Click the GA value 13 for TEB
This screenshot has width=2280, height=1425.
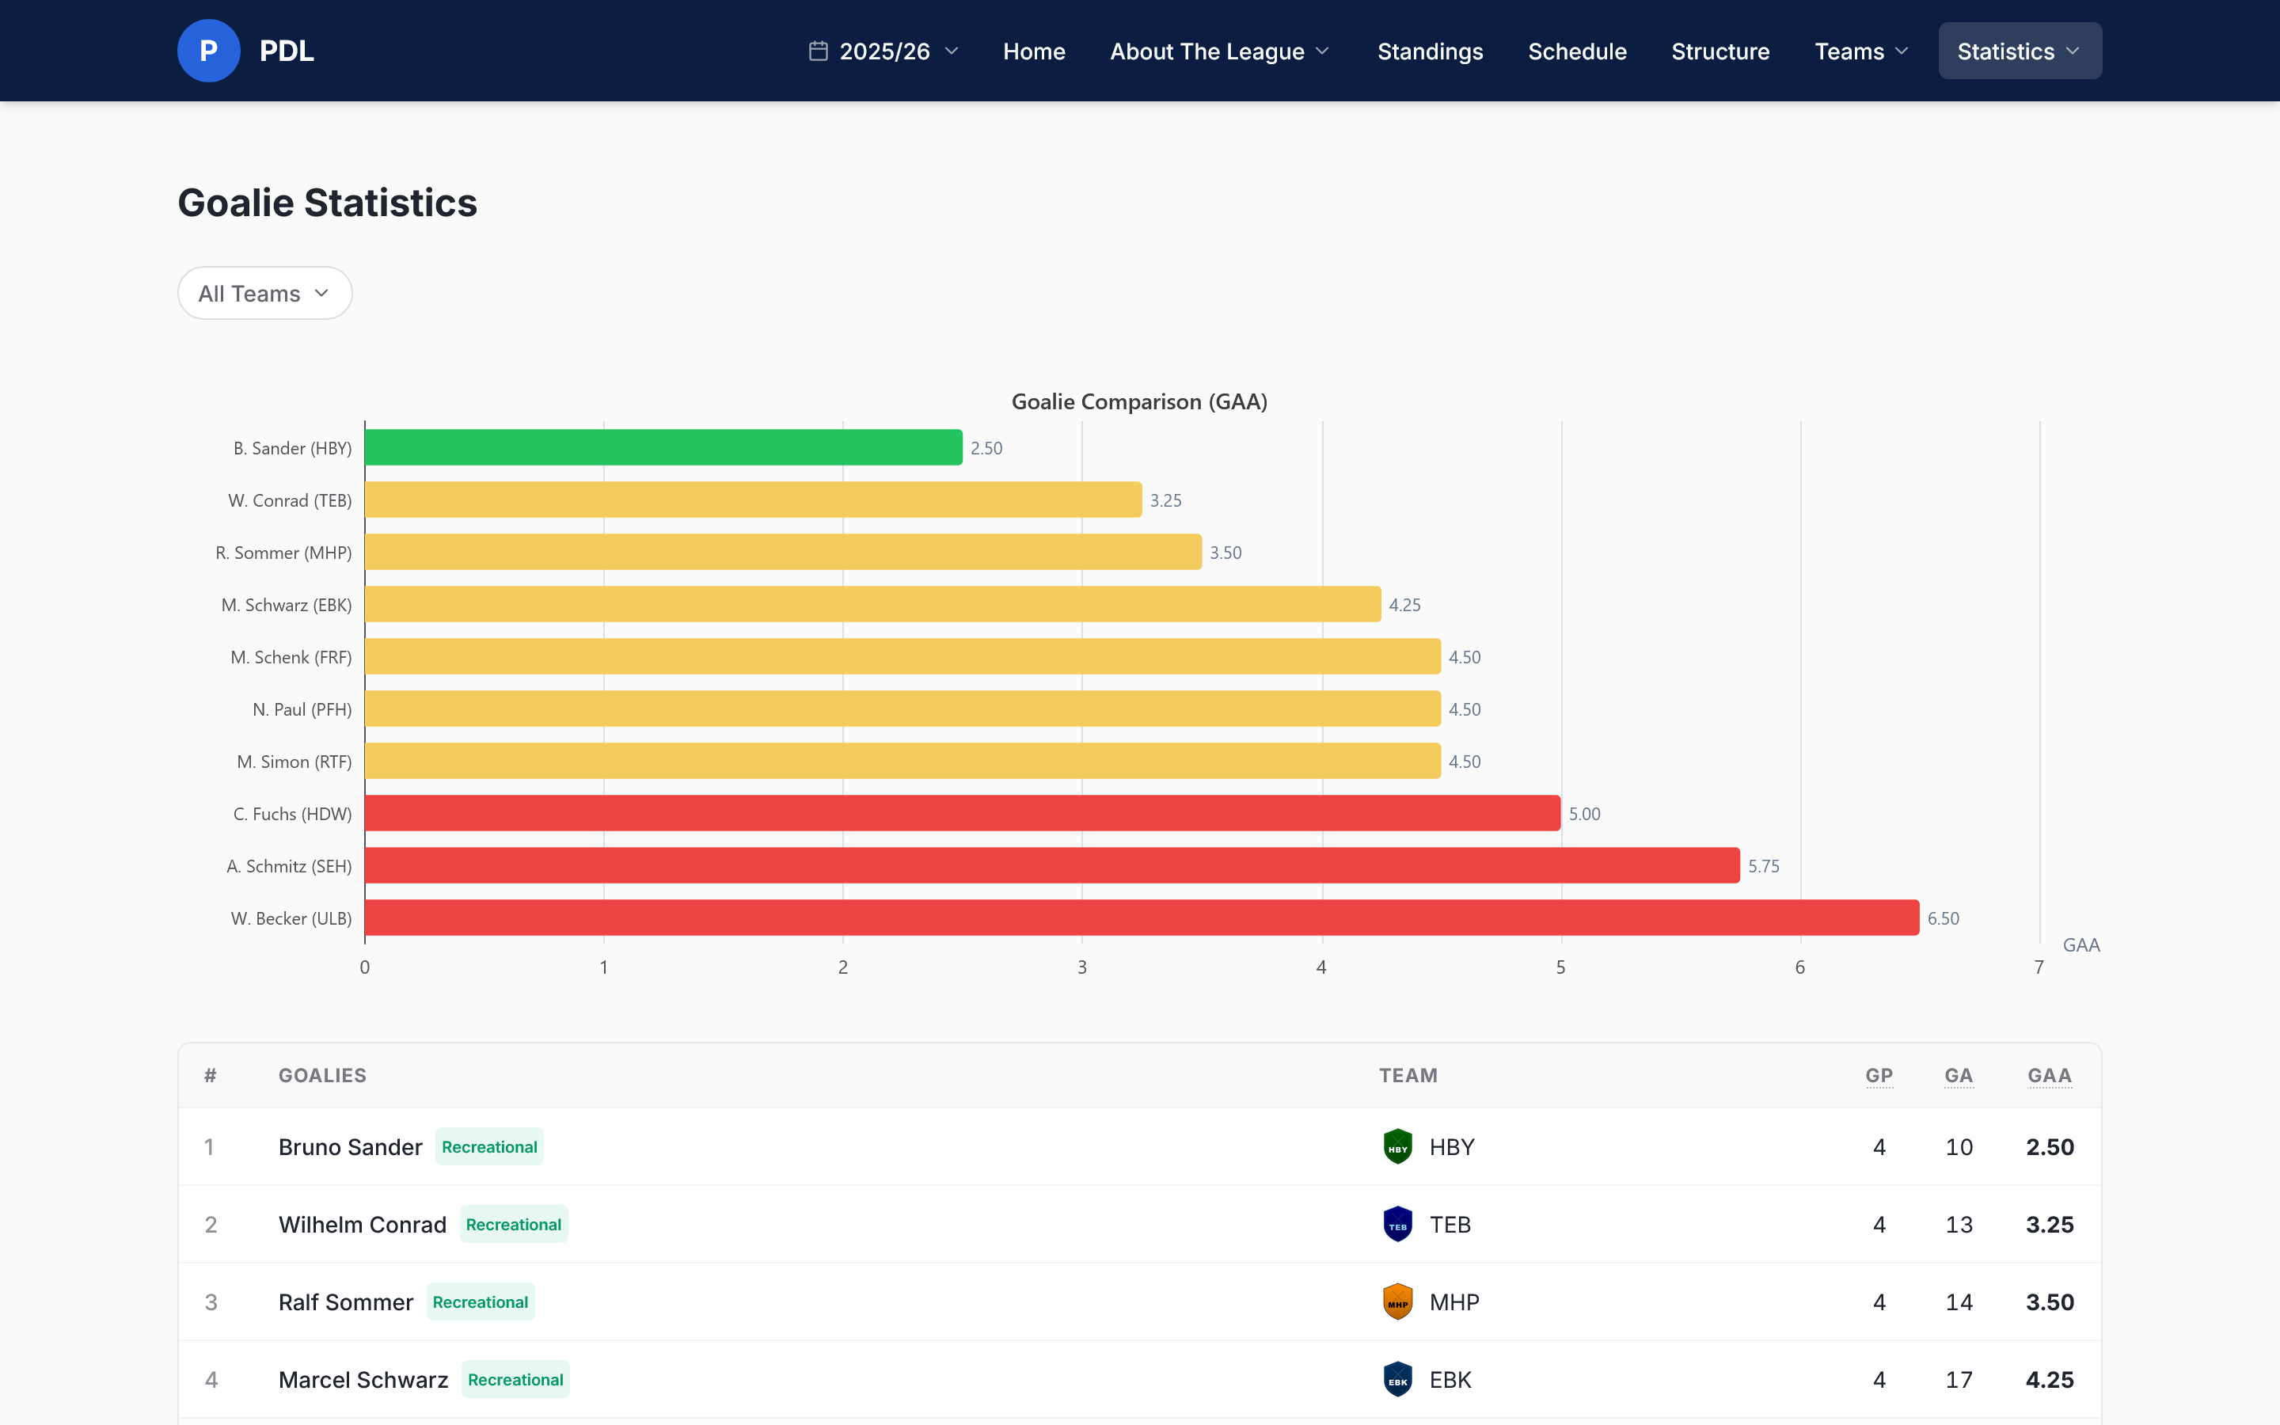1959,1224
